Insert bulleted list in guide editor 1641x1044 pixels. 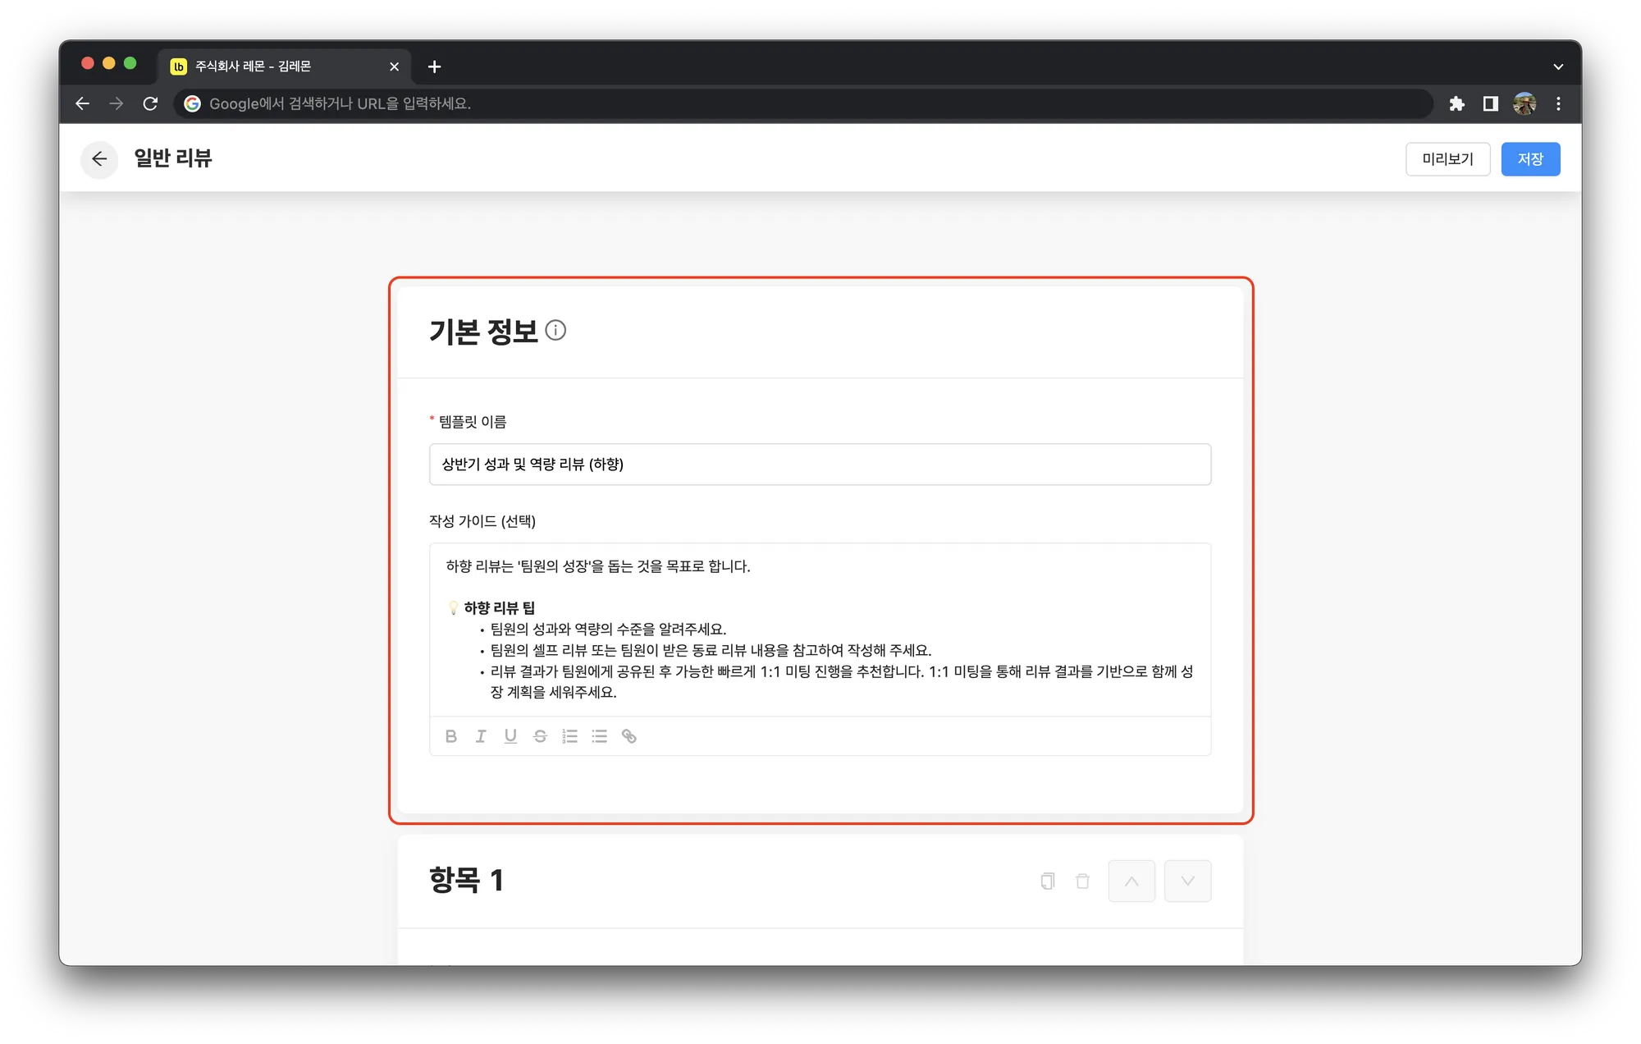click(600, 736)
